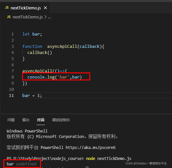The image size is (172, 168).
Task: Open the aka.ms/pscore6 link in terminal
Action: pyautogui.click(x=91, y=148)
